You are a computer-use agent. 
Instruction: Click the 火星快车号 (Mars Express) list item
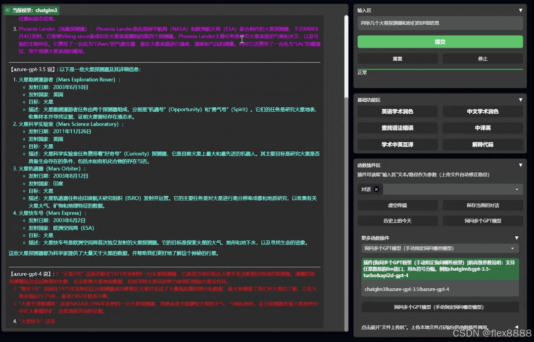point(52,213)
